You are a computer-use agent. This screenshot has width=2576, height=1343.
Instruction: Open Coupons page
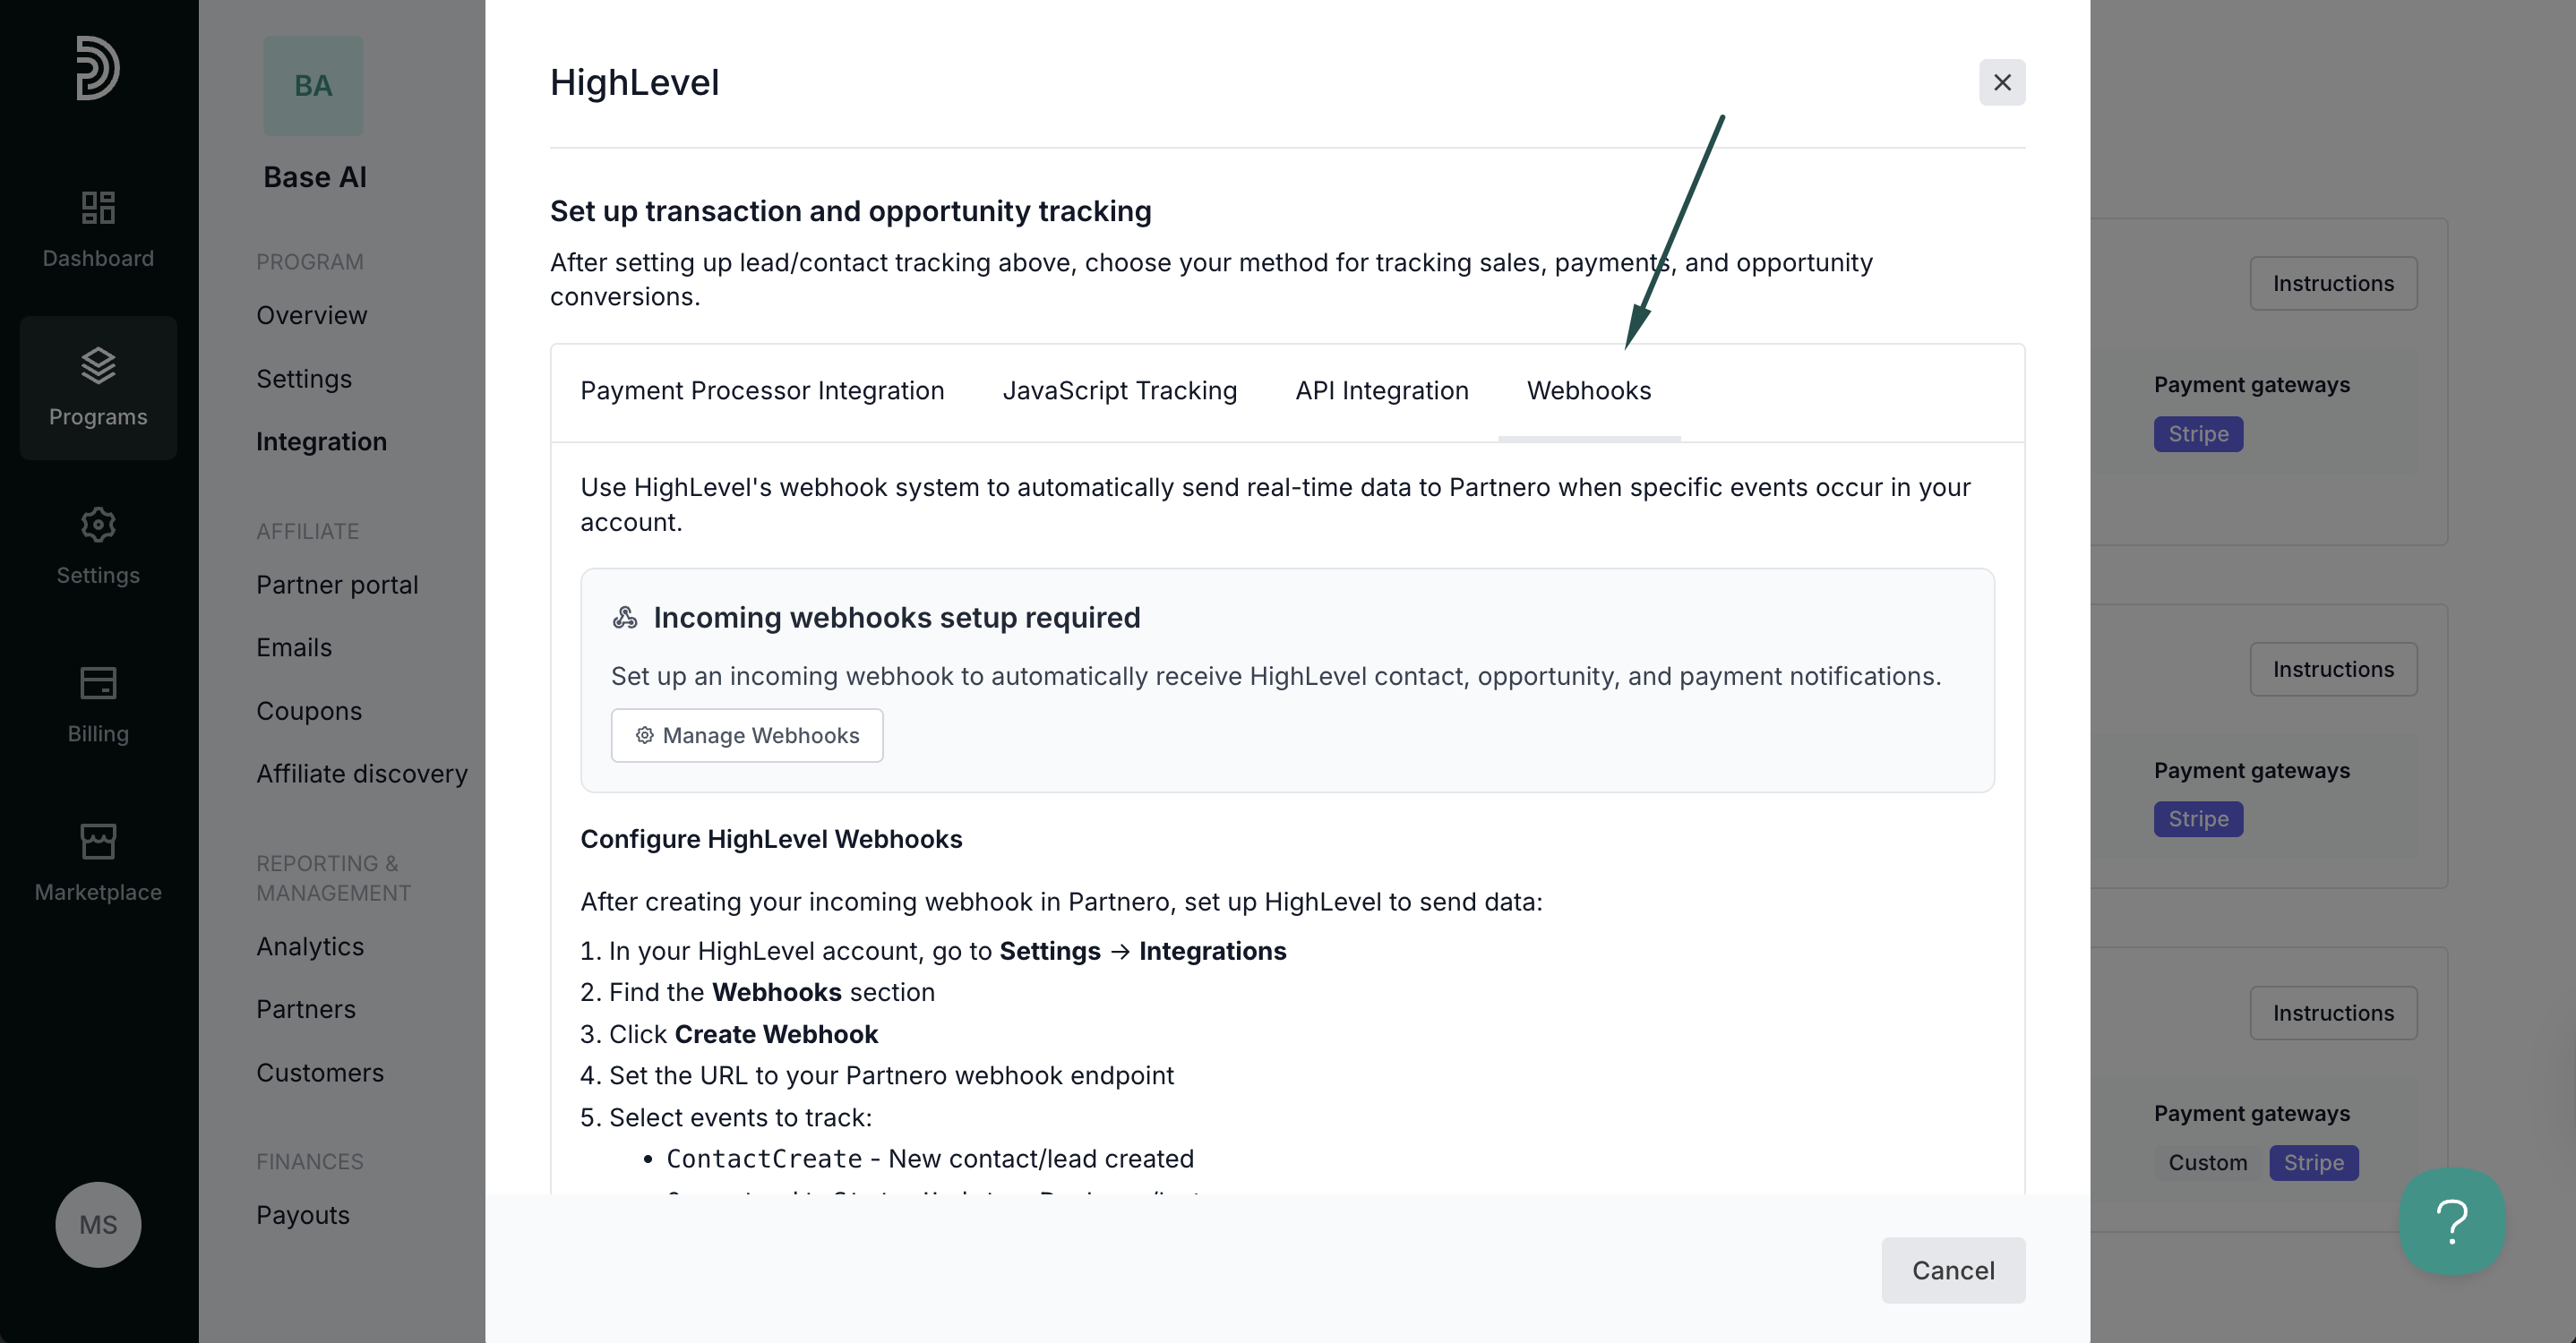coord(309,711)
